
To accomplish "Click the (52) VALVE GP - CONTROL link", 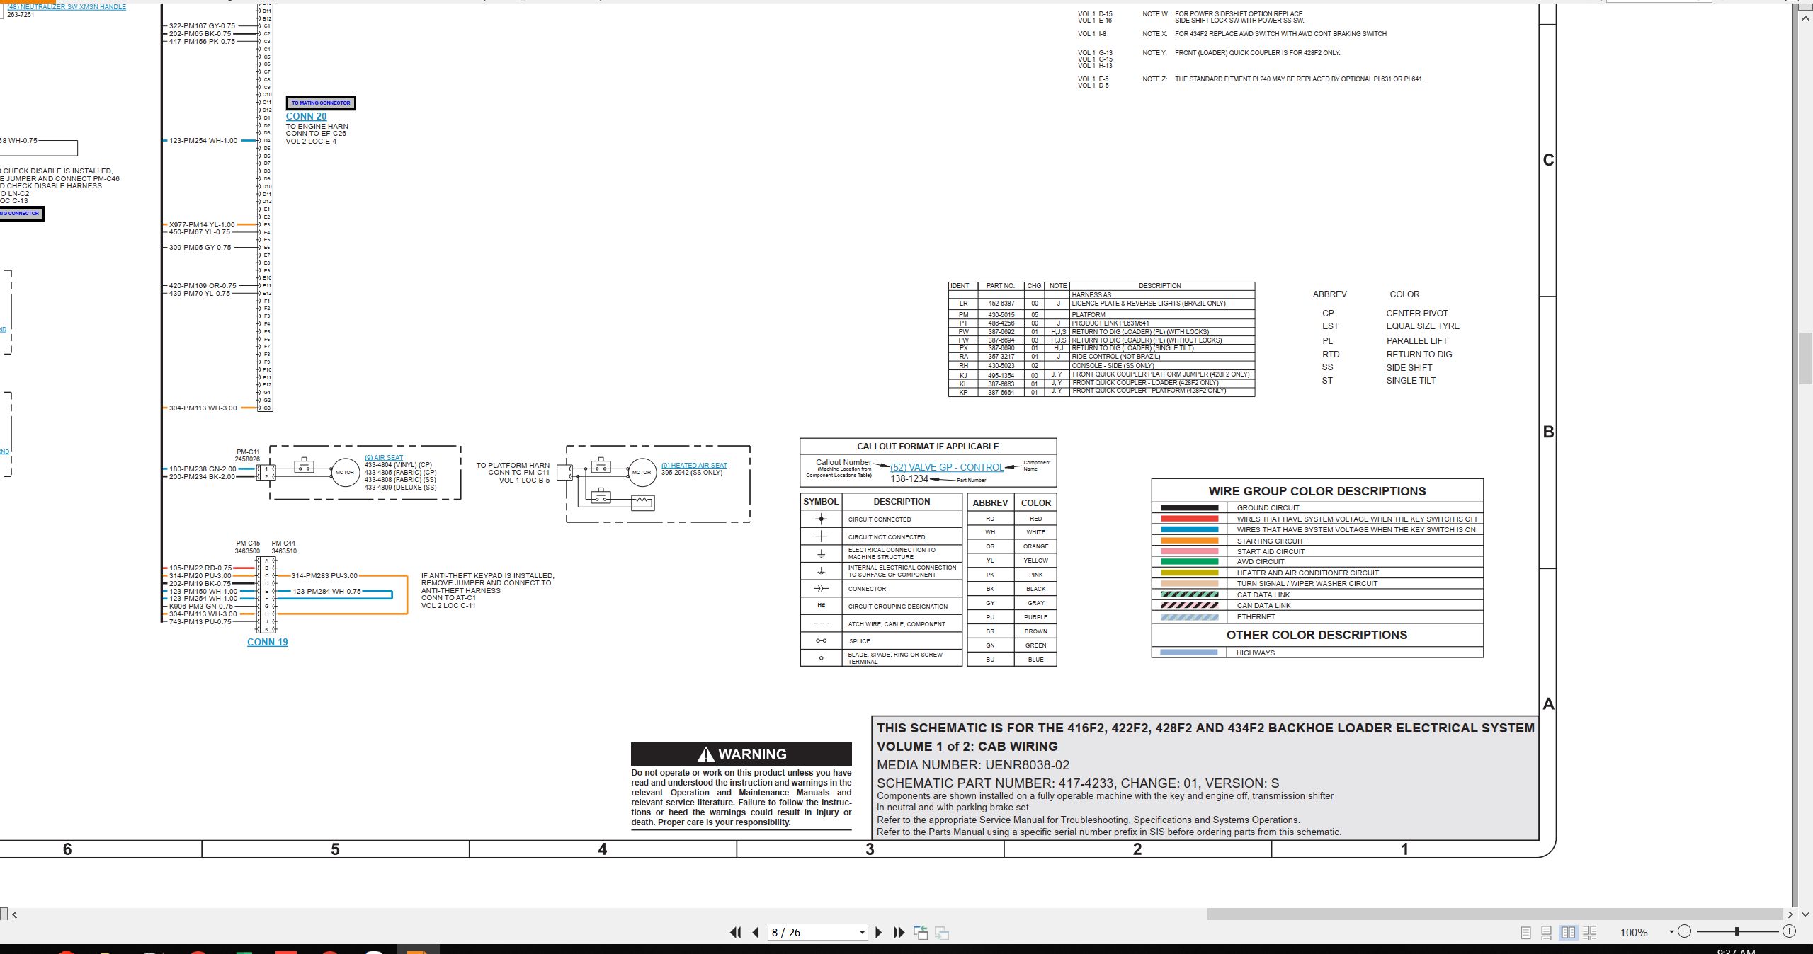I will [x=947, y=467].
